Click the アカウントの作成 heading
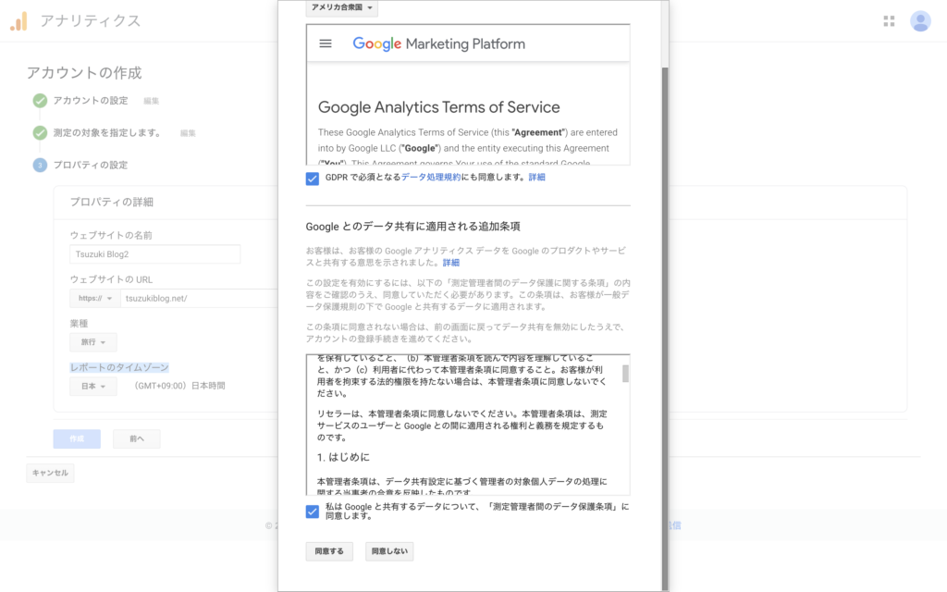947x592 pixels. [84, 73]
